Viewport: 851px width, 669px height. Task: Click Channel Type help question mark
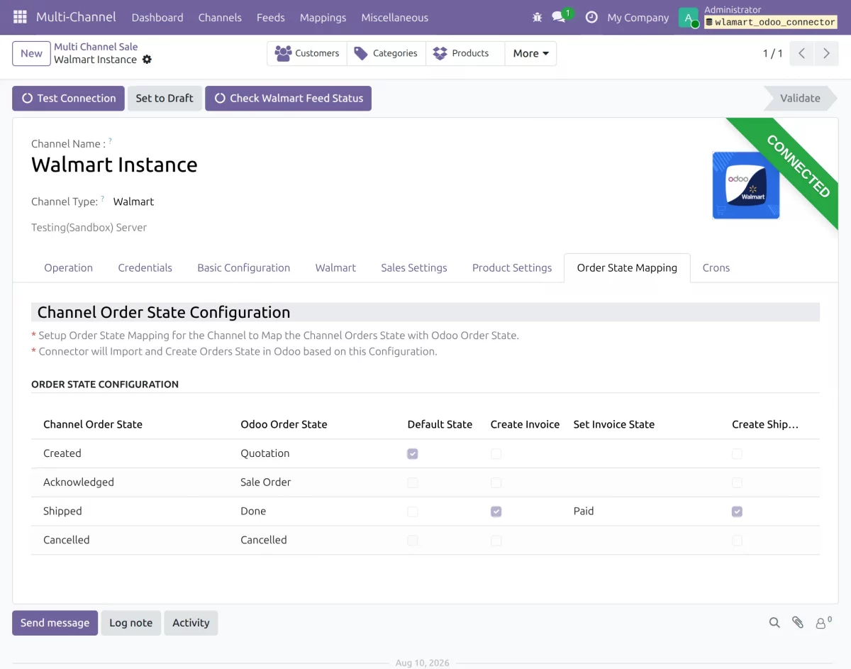[x=102, y=199]
